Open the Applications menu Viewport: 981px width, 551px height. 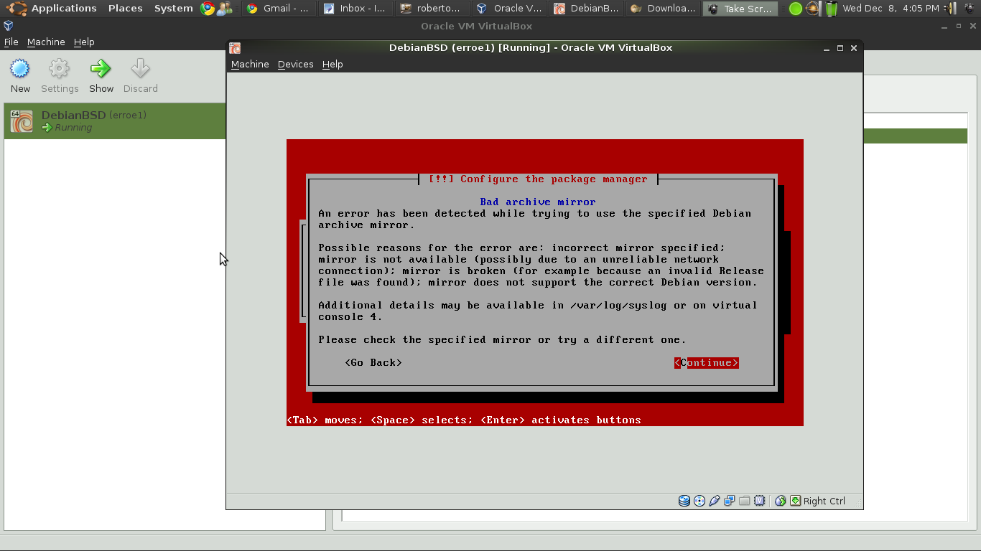[x=64, y=9]
